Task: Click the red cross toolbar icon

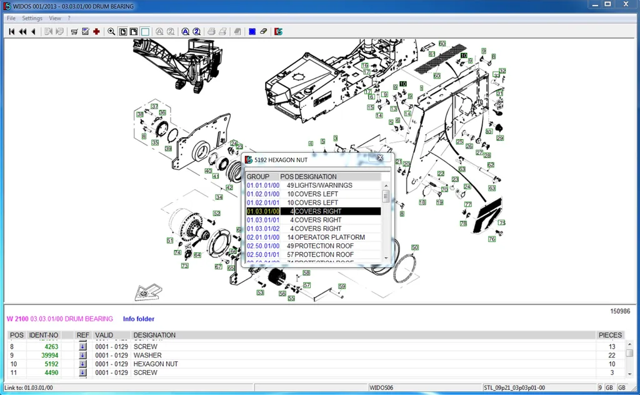Action: pos(96,31)
